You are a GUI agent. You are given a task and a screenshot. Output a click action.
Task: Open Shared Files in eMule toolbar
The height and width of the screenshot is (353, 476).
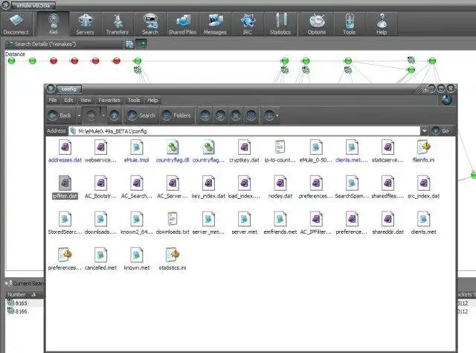coord(182,25)
